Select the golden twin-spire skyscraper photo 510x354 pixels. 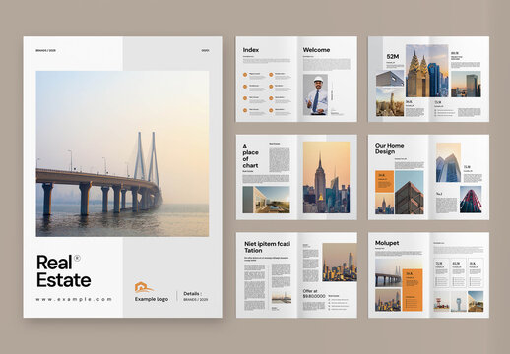click(427, 71)
